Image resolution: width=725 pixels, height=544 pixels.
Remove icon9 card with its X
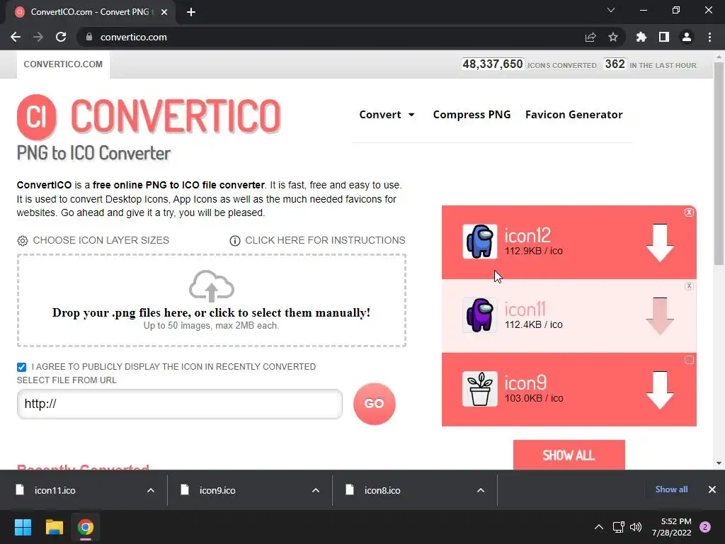(x=689, y=360)
